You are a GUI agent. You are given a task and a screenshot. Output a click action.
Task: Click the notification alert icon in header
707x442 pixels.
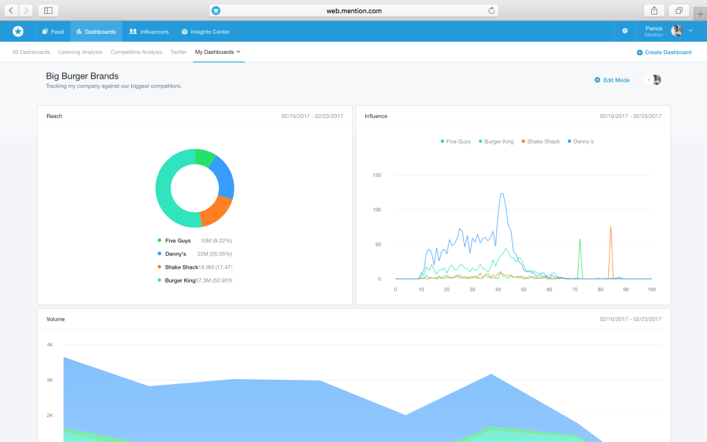tap(625, 30)
